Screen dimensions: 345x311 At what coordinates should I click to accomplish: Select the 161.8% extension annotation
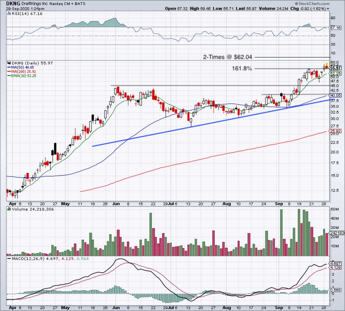(242, 68)
